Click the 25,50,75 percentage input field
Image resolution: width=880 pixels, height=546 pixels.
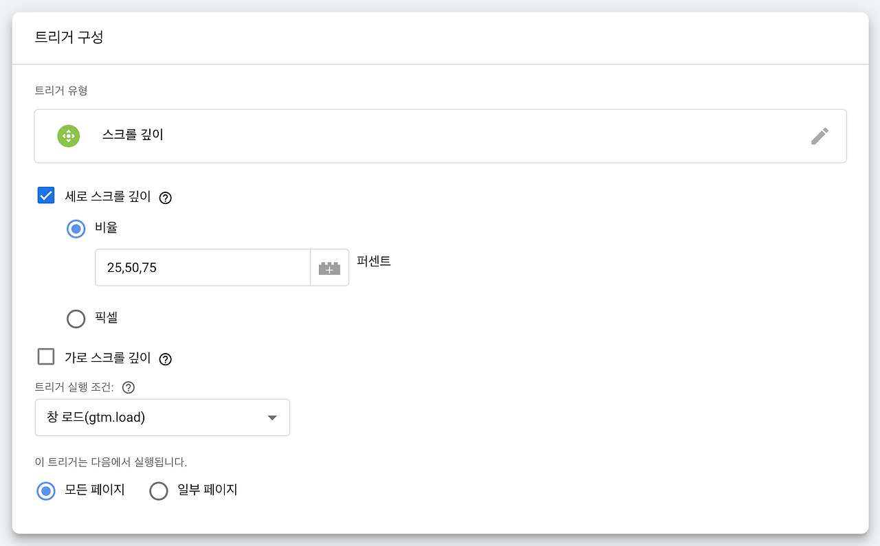point(203,268)
